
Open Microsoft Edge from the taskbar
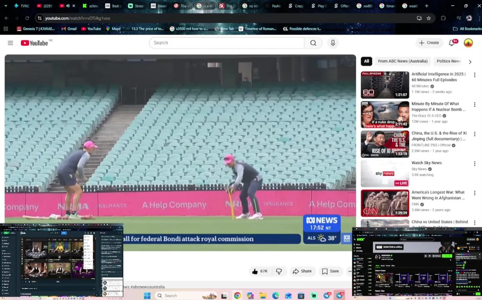click(x=275, y=295)
